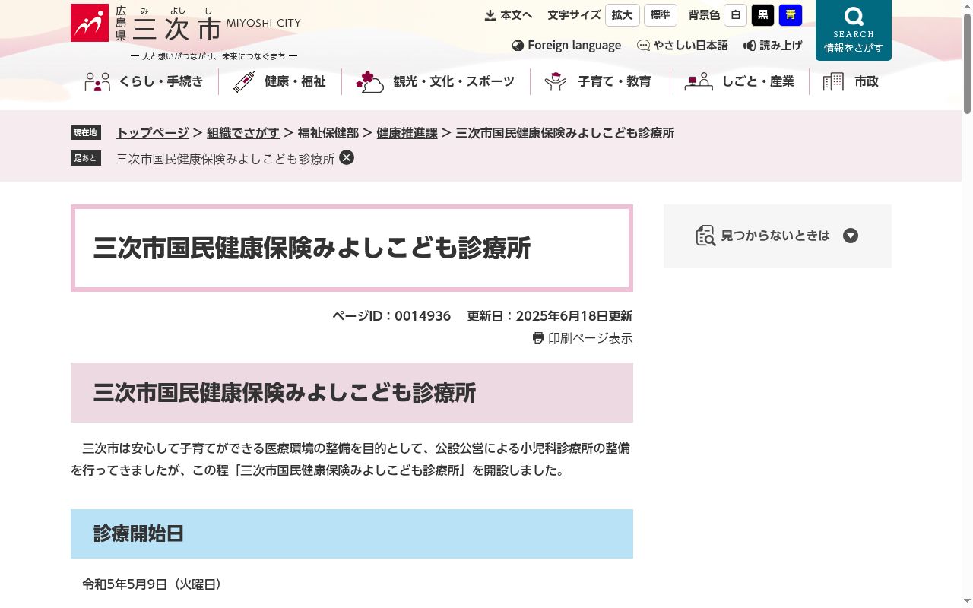Click the flower icon for 観光・文化・スポーツ
Screen dimensions: 973x608
click(369, 82)
